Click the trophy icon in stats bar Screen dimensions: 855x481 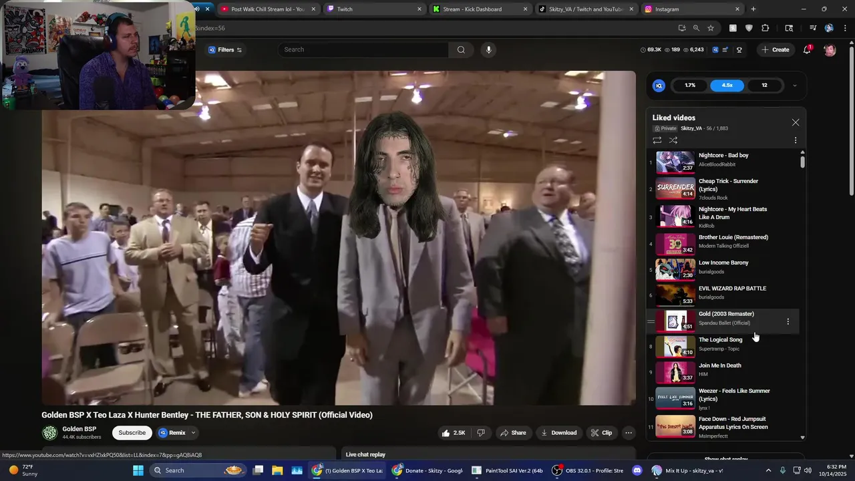pos(739,49)
